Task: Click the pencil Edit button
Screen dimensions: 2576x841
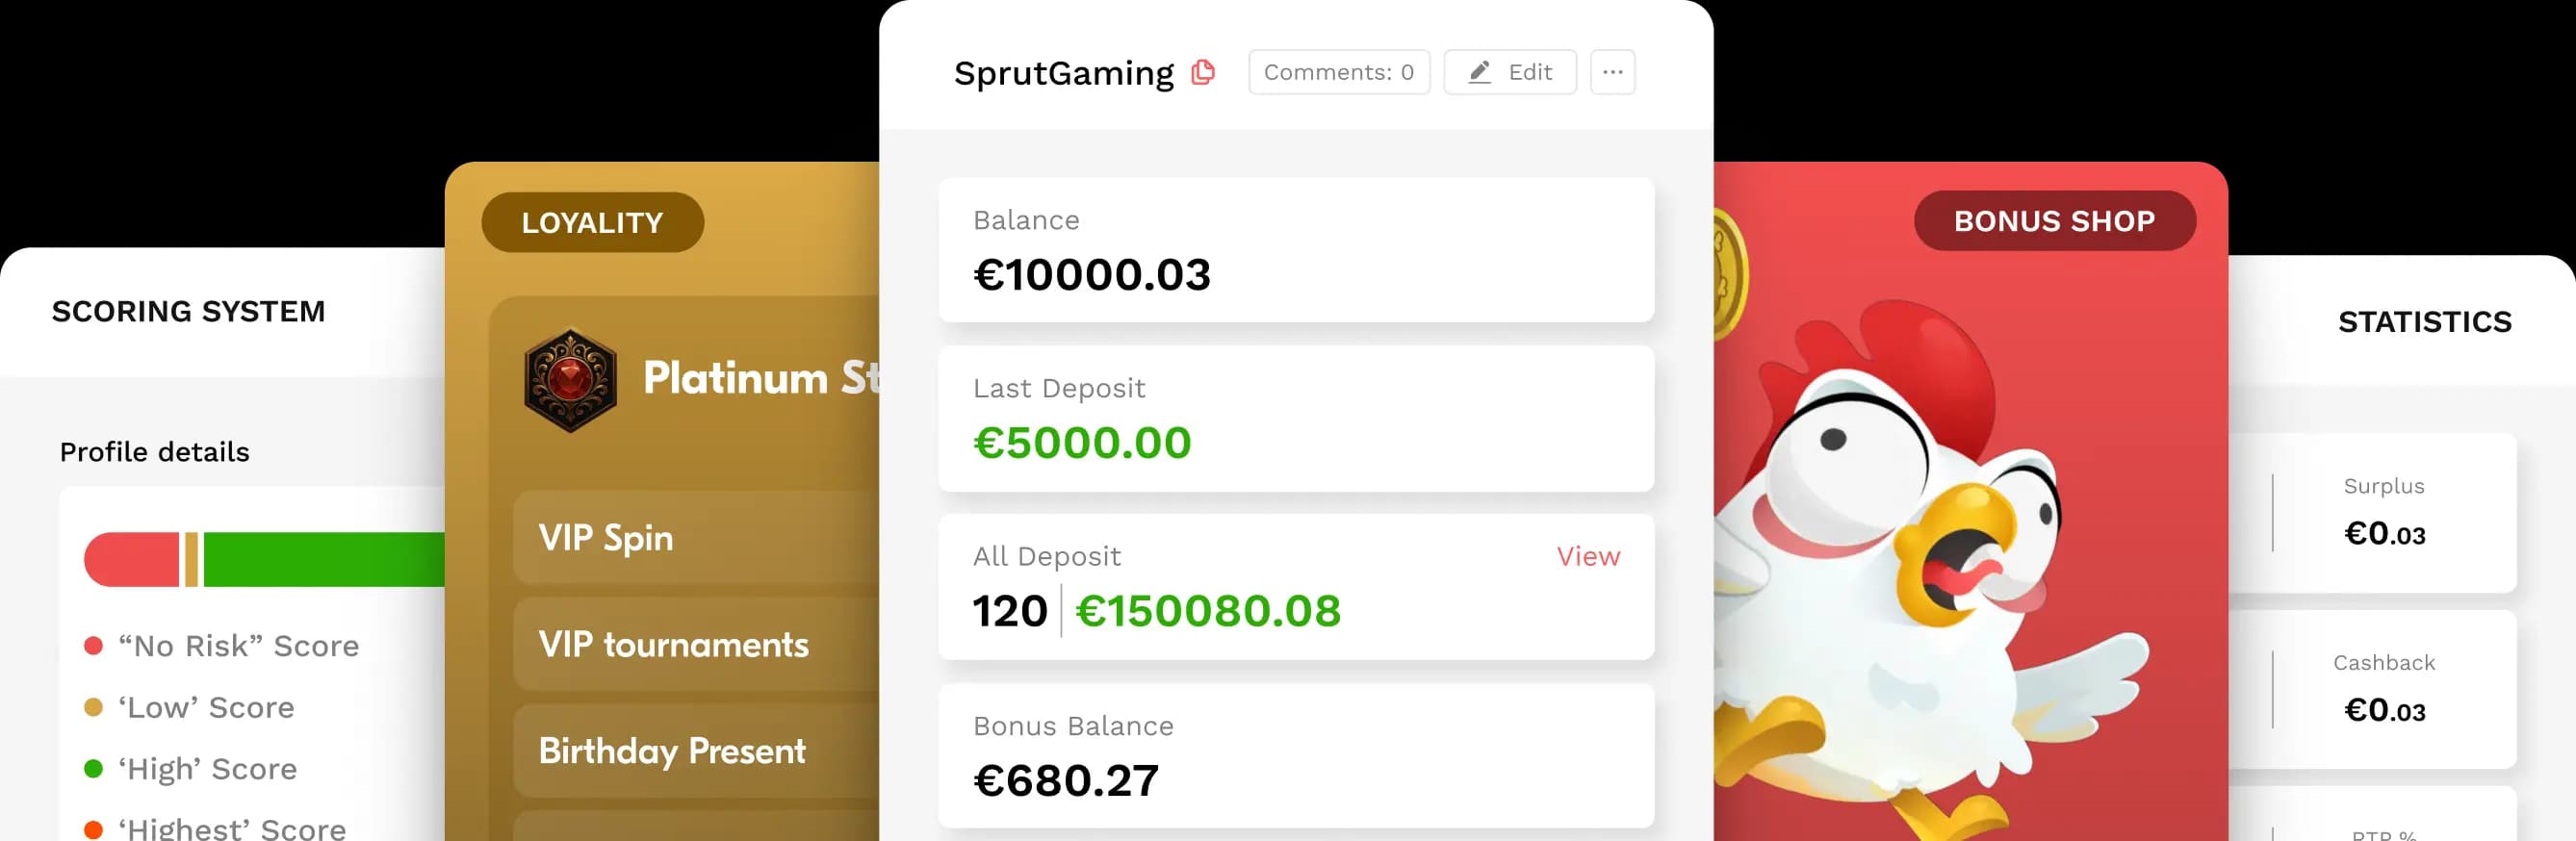Action: tap(1509, 72)
